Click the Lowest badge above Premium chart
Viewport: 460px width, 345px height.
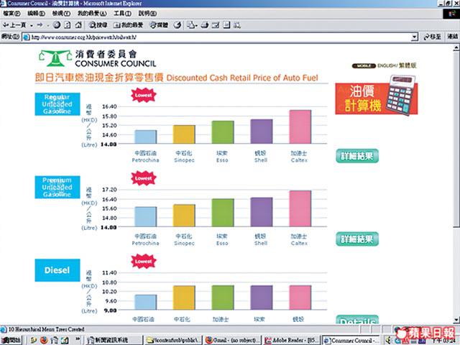click(144, 178)
